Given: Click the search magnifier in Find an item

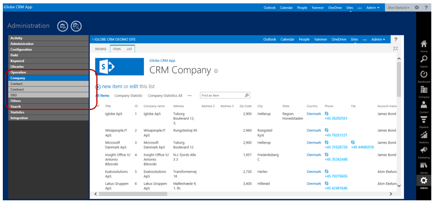Looking at the screenshot, I should point(247,95).
